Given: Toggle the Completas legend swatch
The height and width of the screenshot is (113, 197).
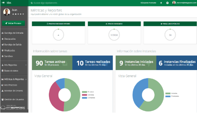Looking at the screenshot, I should pyautogui.click(x=84, y=98).
